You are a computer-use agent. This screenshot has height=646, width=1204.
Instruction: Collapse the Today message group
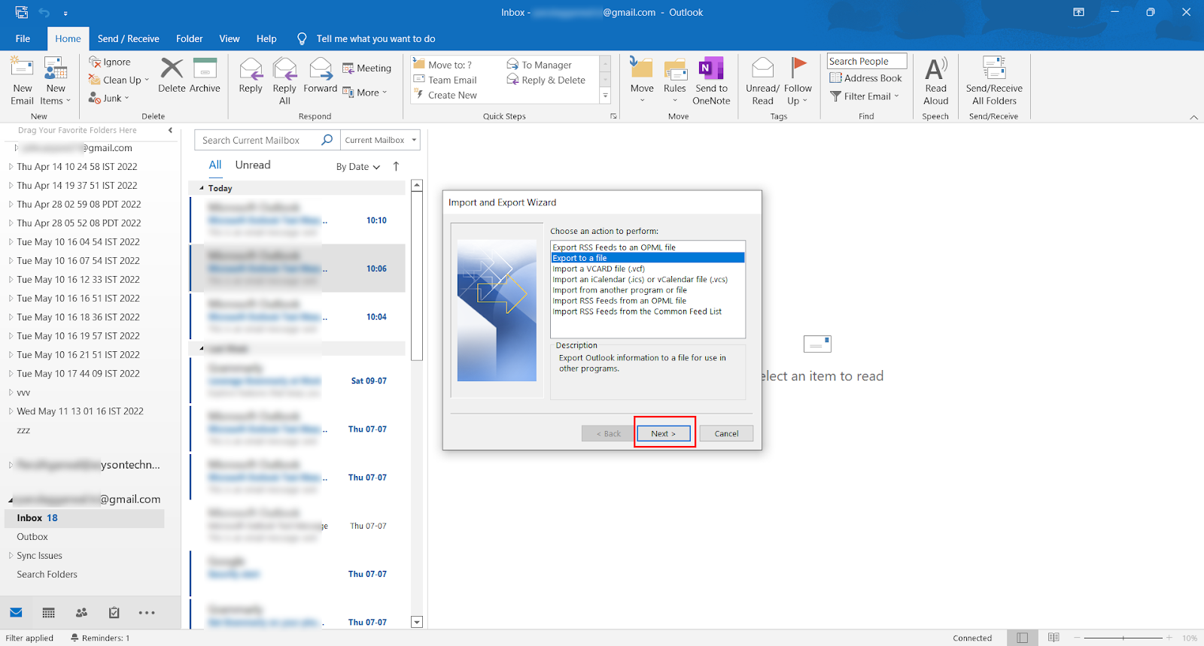(x=202, y=188)
